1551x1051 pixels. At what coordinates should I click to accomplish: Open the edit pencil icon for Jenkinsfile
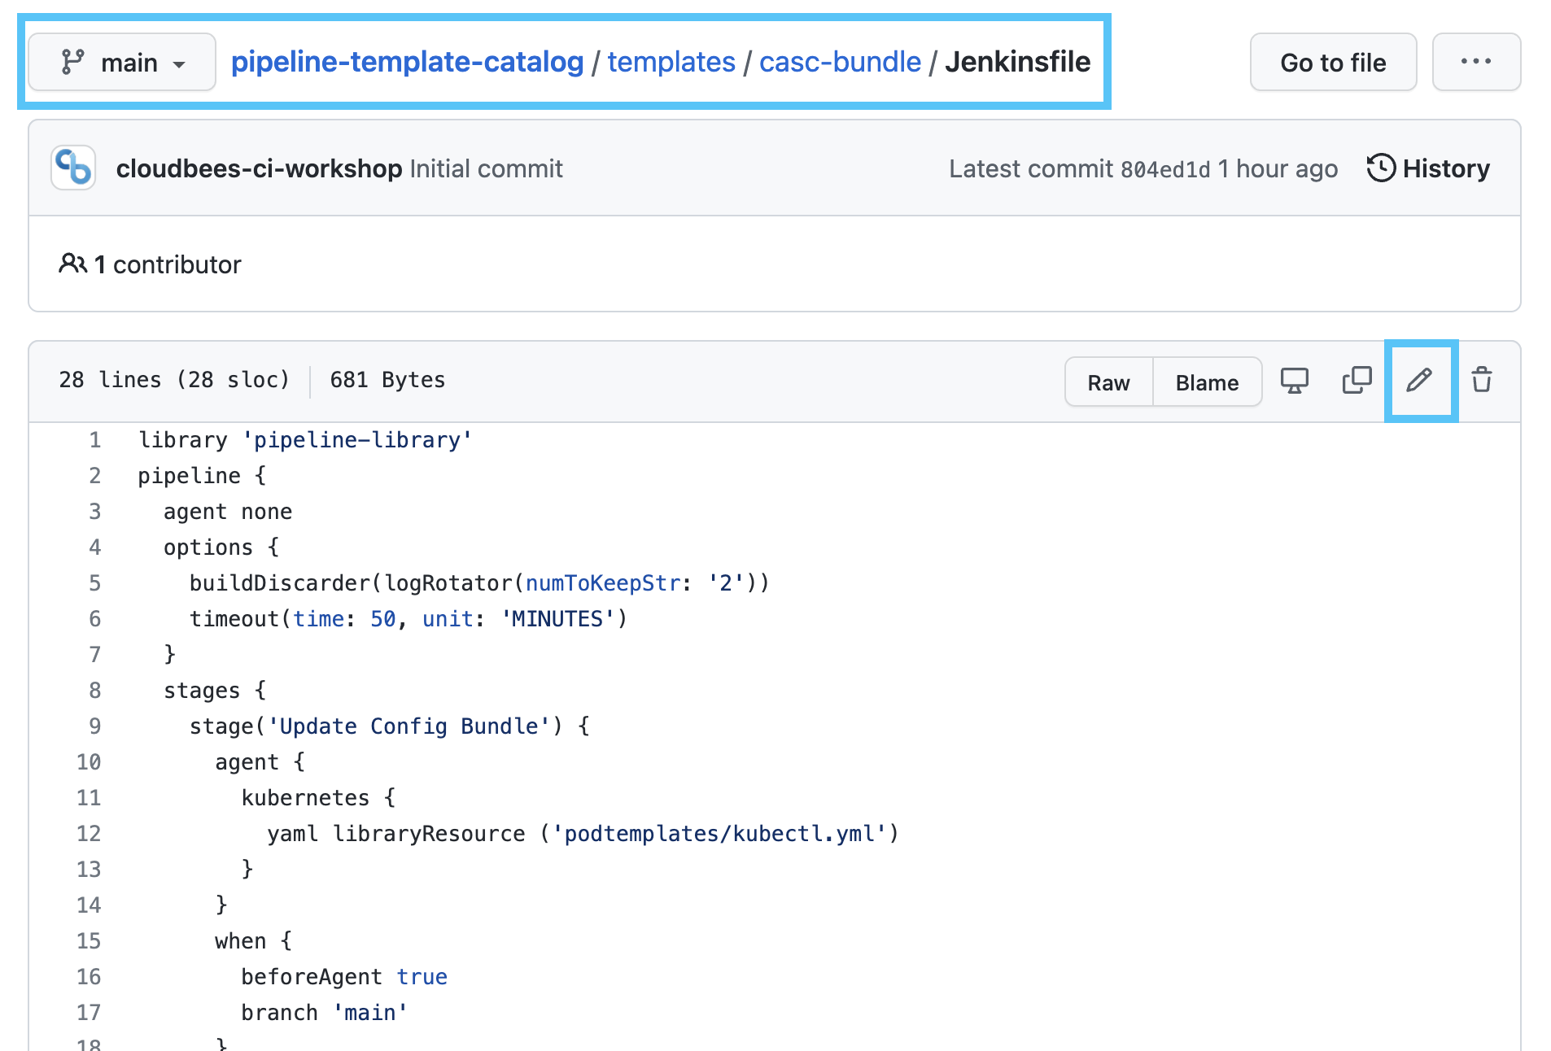(1420, 380)
